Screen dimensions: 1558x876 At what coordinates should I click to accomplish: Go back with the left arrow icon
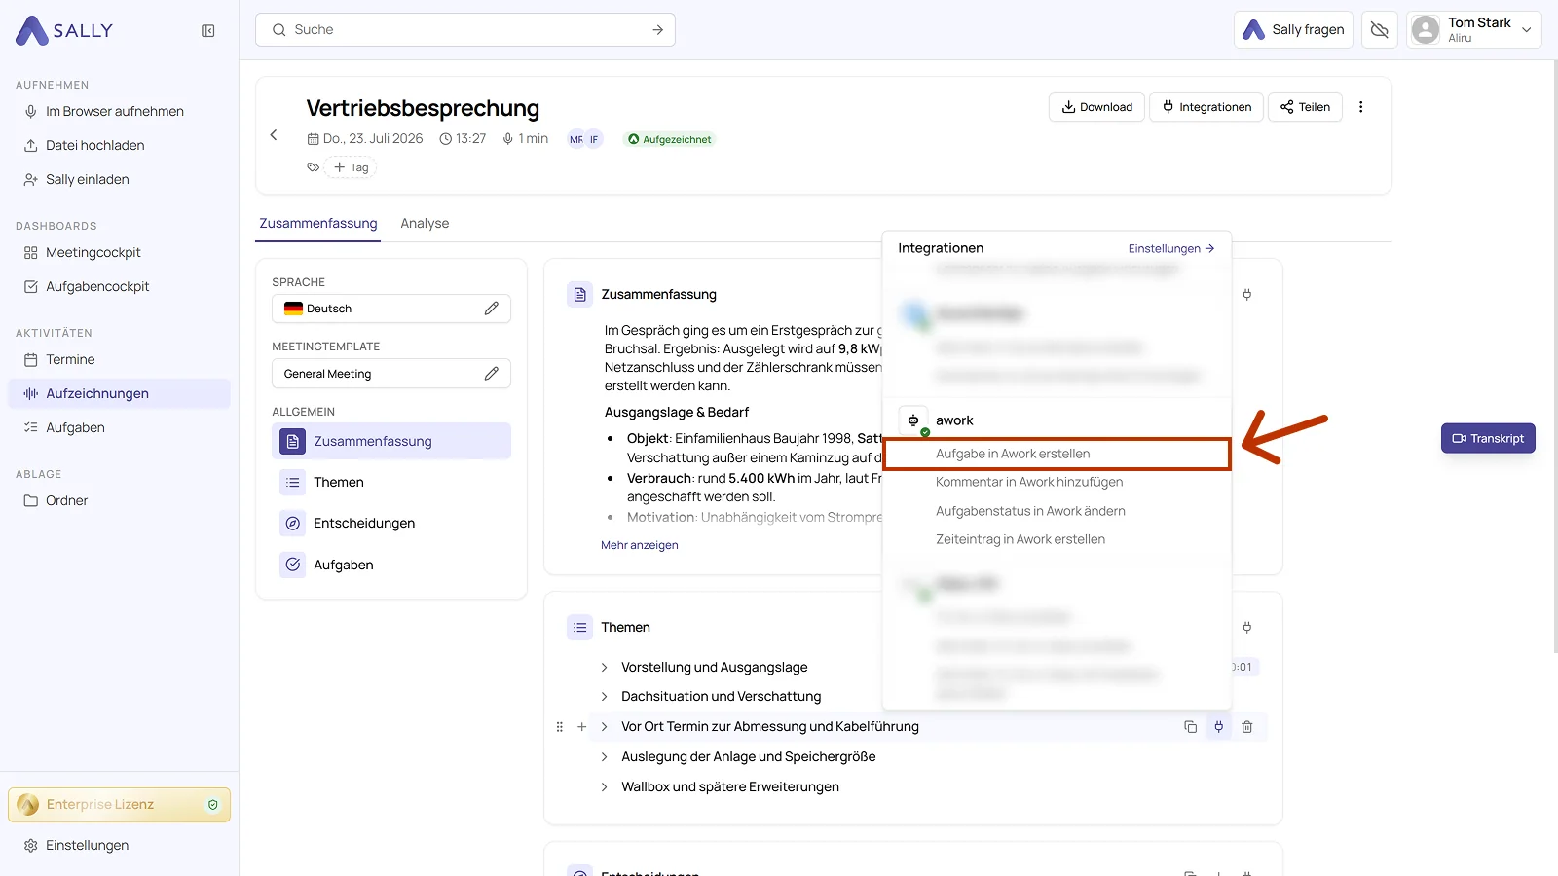point(274,135)
